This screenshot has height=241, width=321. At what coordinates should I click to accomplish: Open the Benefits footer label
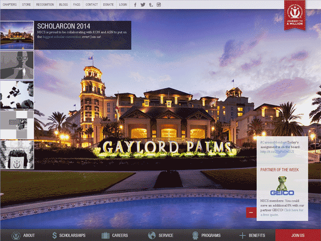pyautogui.click(x=257, y=235)
